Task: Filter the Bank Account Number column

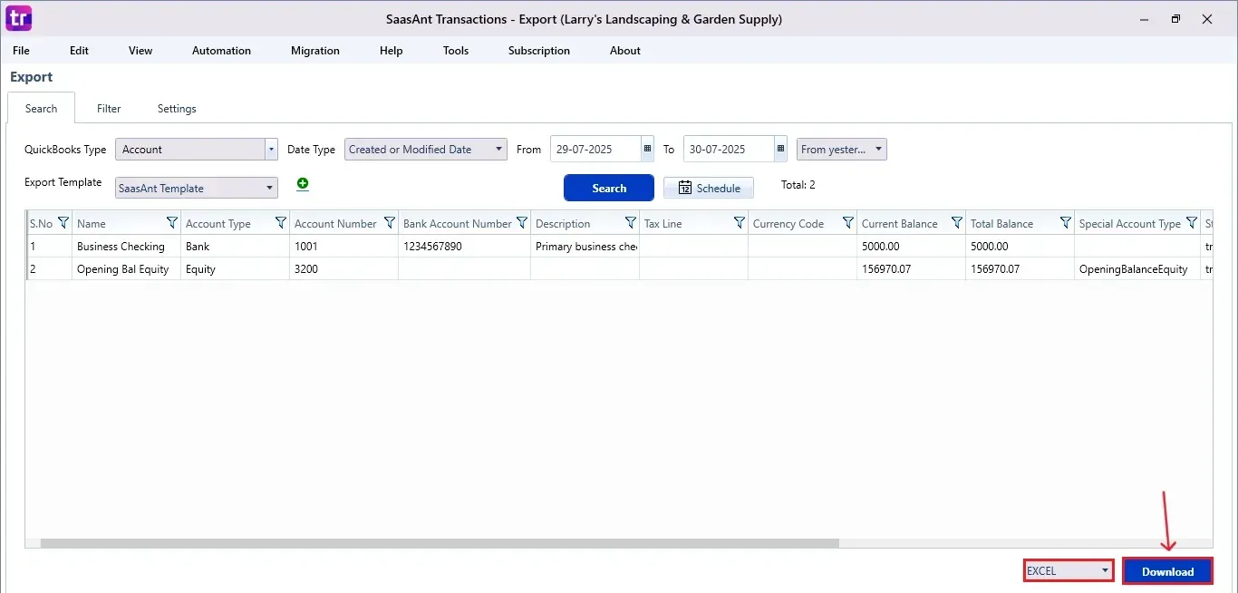Action: click(x=522, y=223)
